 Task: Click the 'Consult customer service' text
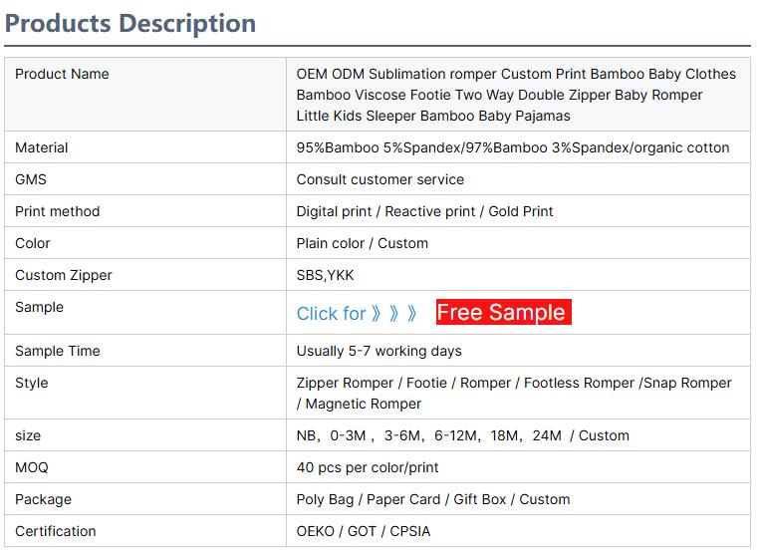tap(380, 179)
